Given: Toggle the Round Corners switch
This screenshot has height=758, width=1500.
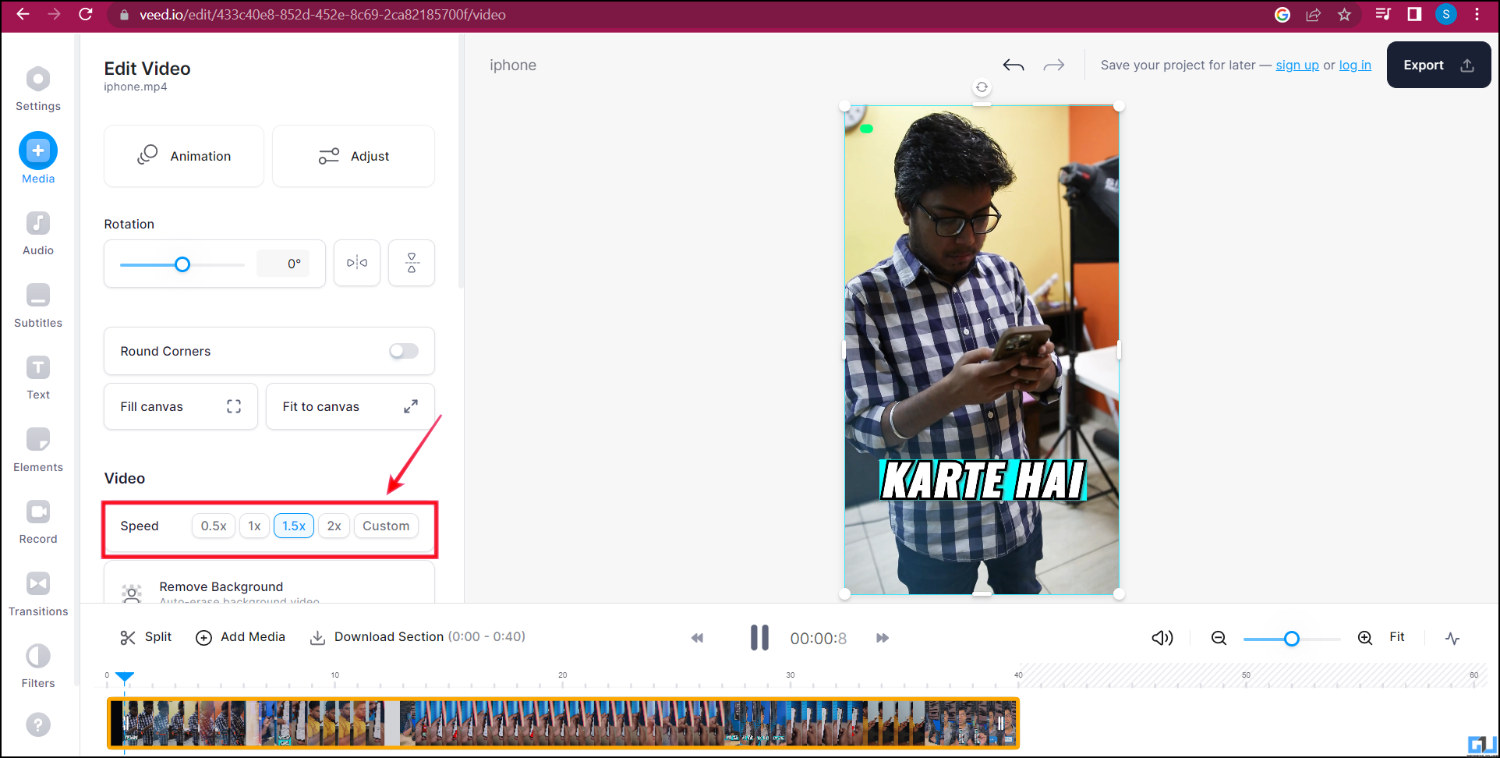Looking at the screenshot, I should [403, 351].
